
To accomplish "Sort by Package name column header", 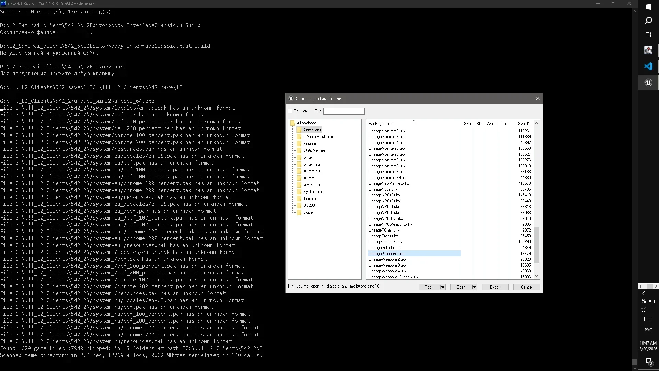I will [414, 124].
